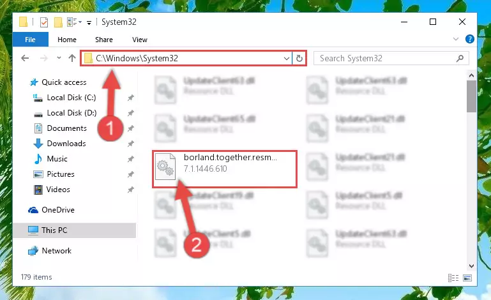491x300 pixels.
Task: Switch to the View ribbon tab
Action: point(140,40)
